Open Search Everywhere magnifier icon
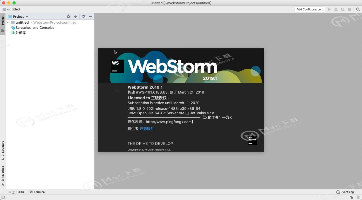362x200 pixels. pos(358,9)
